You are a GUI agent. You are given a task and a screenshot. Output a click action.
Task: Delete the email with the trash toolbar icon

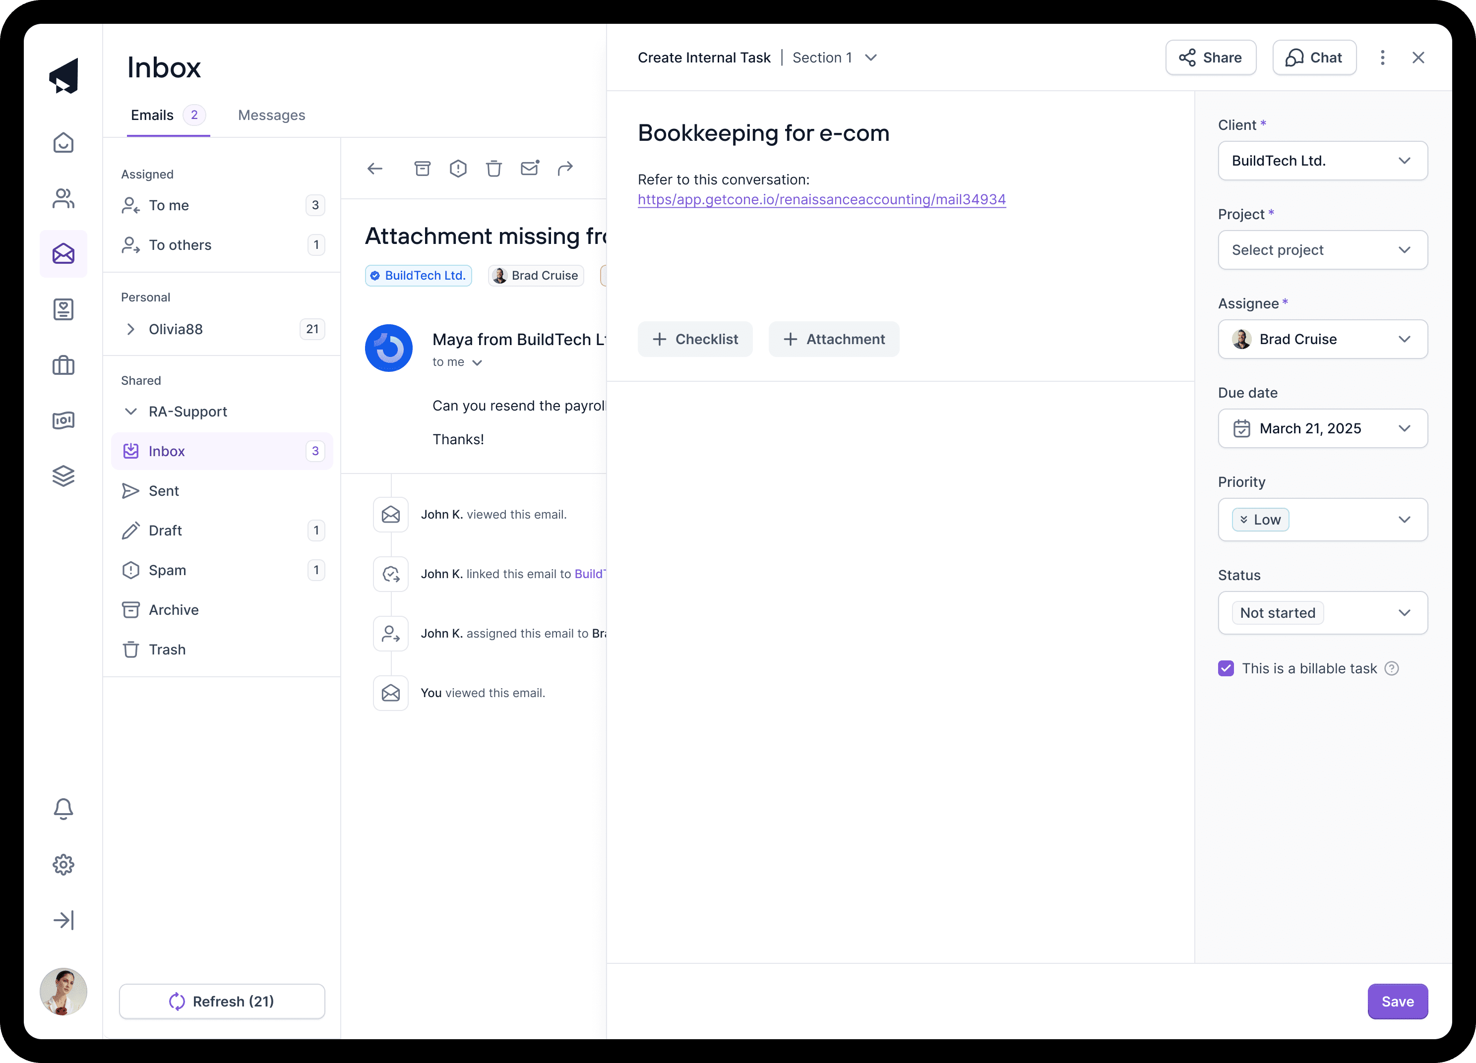pos(494,169)
